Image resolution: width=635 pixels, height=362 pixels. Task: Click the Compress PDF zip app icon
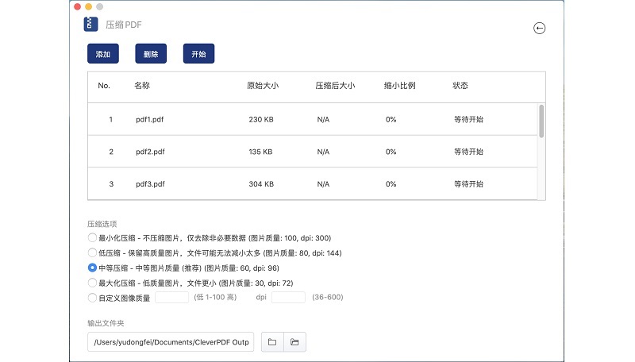point(90,25)
